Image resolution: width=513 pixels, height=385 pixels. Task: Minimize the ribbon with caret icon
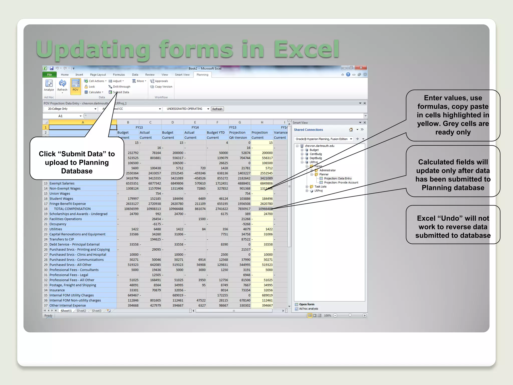(x=343, y=75)
